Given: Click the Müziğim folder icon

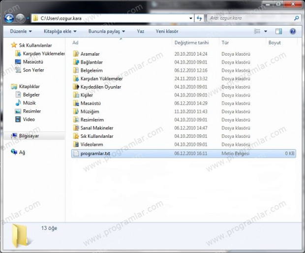Looking at the screenshot, I should pyautogui.click(x=76, y=111).
